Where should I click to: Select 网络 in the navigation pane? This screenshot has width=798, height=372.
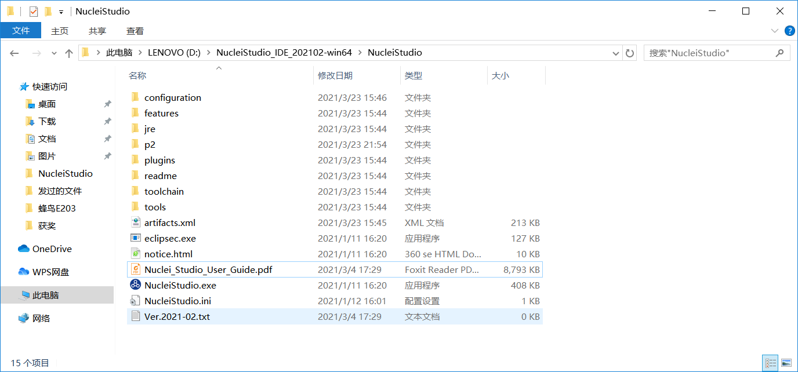(41, 318)
